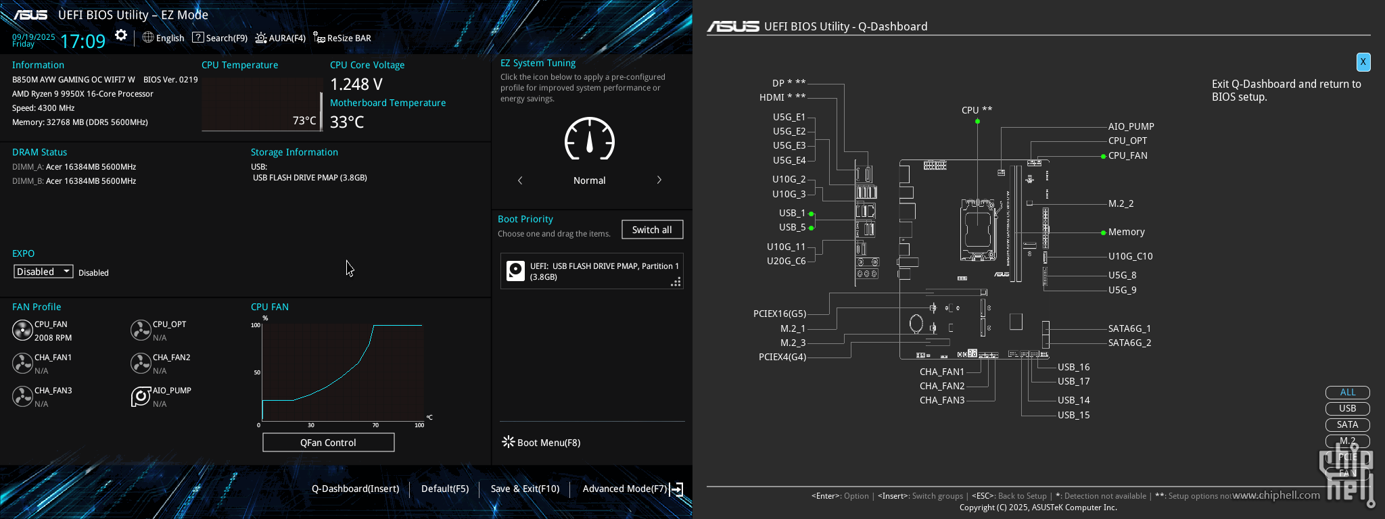The image size is (1385, 519).
Task: Click the CPU FAN curve graph
Action: coord(344,372)
